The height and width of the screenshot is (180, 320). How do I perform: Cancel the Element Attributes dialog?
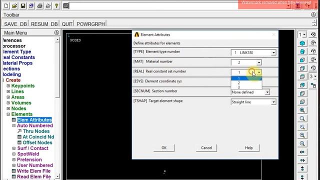pos(206,148)
